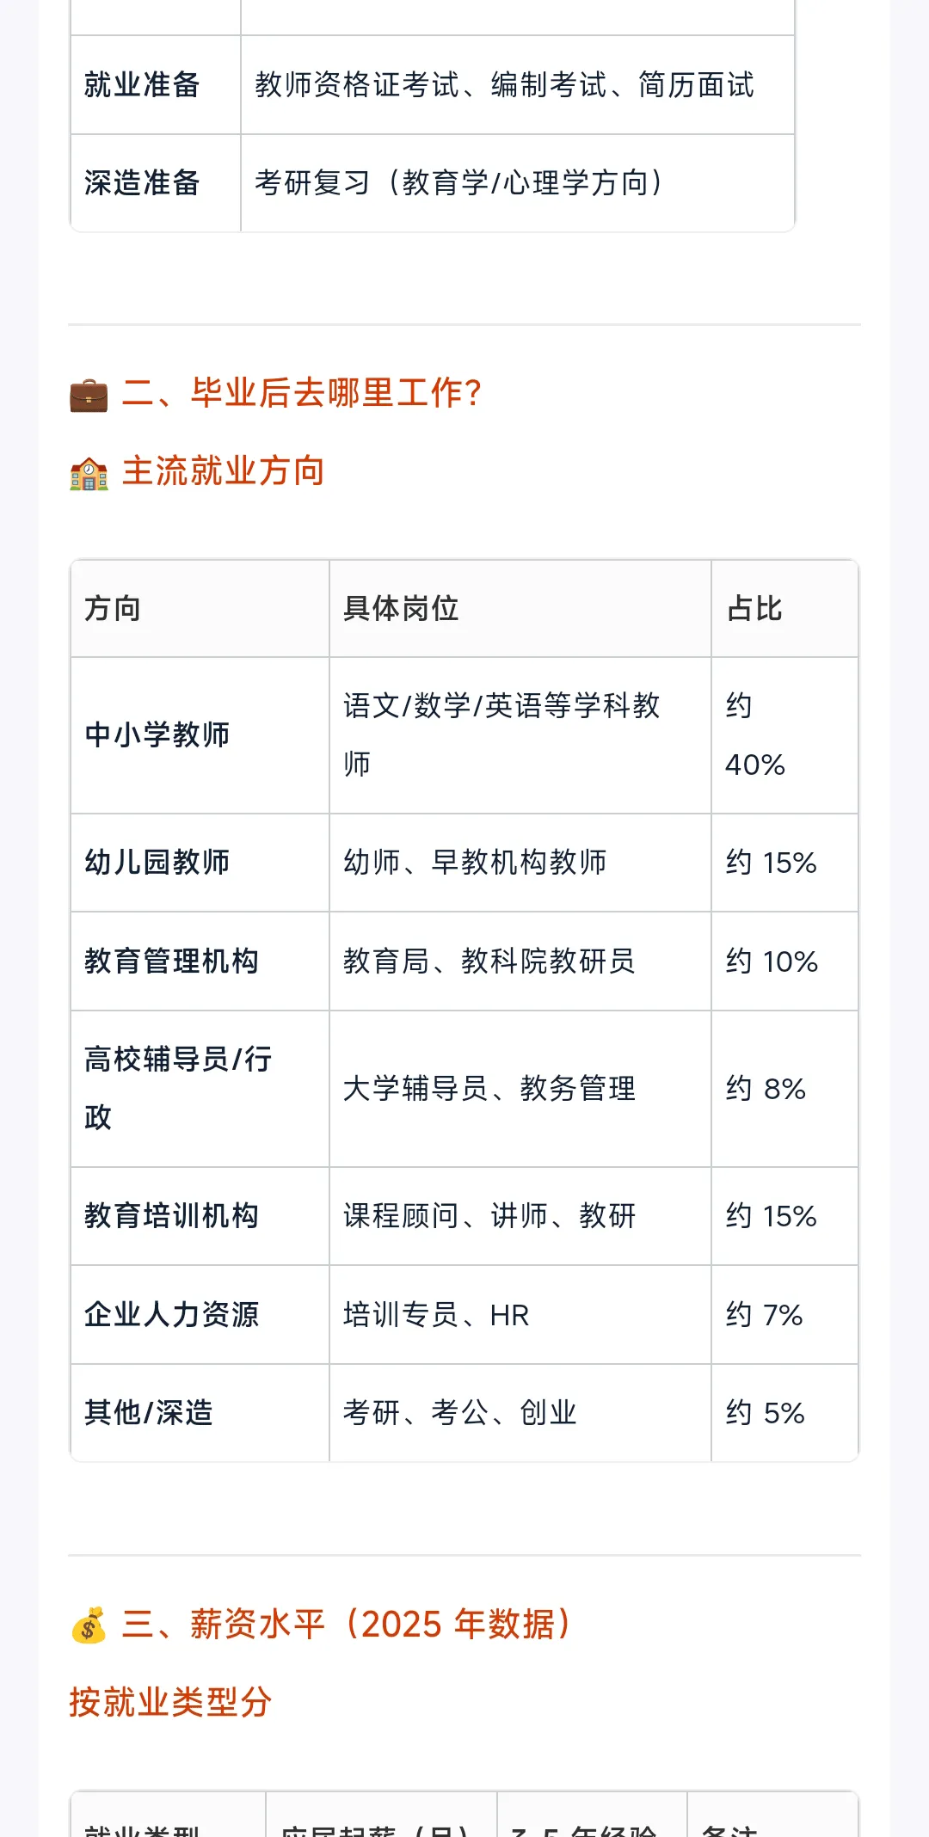929x1837 pixels.
Task: Click the 按就业类型分 subheading
Action: (170, 1702)
